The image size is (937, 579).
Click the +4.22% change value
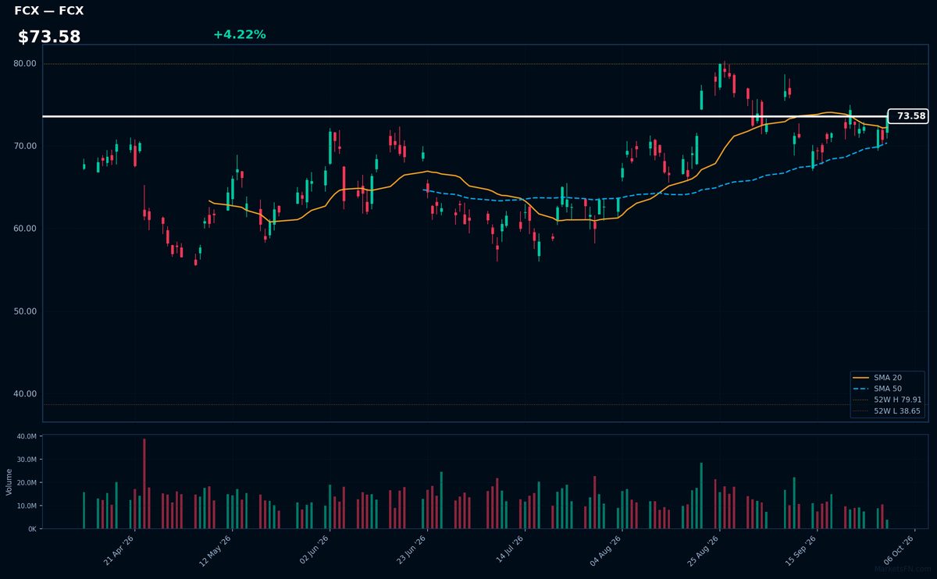coord(239,34)
